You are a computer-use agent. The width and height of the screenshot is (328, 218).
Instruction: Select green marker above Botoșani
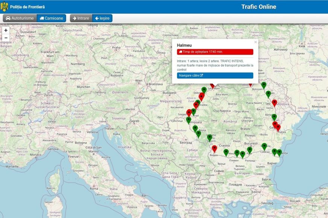[264, 85]
